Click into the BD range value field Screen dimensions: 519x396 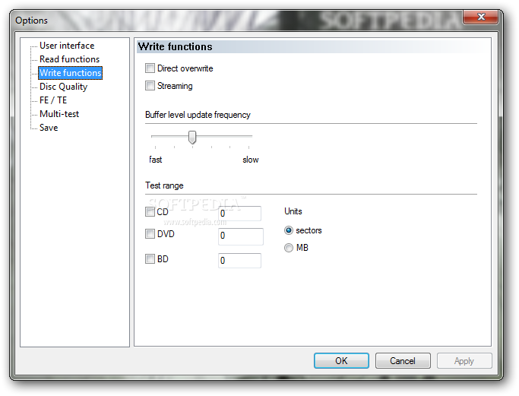pyautogui.click(x=239, y=261)
